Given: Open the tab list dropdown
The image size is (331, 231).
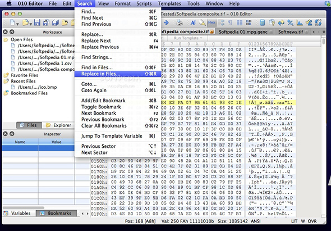Looking at the screenshot, I should (324, 31).
